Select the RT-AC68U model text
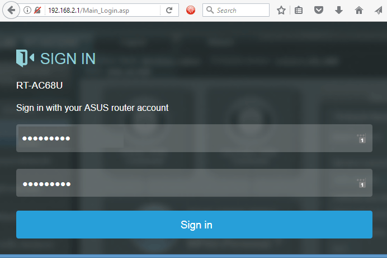 (39, 85)
